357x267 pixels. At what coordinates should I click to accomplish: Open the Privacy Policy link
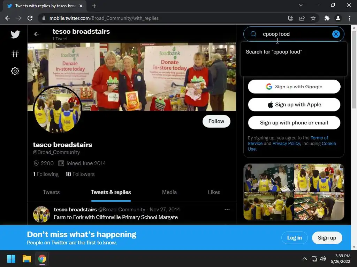click(x=287, y=144)
